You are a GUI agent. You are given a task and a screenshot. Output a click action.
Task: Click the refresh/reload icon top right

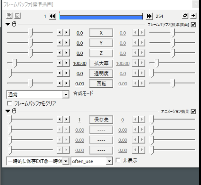coord(185,16)
